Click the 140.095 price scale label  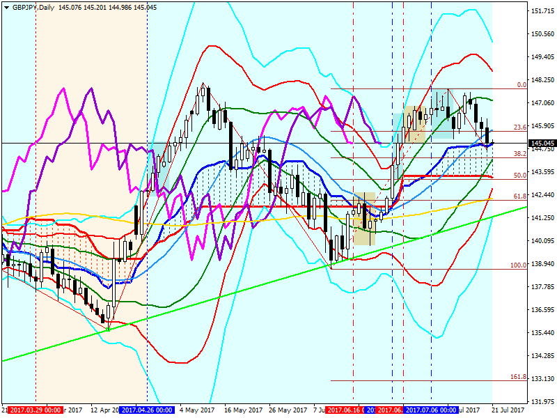pyautogui.click(x=542, y=240)
